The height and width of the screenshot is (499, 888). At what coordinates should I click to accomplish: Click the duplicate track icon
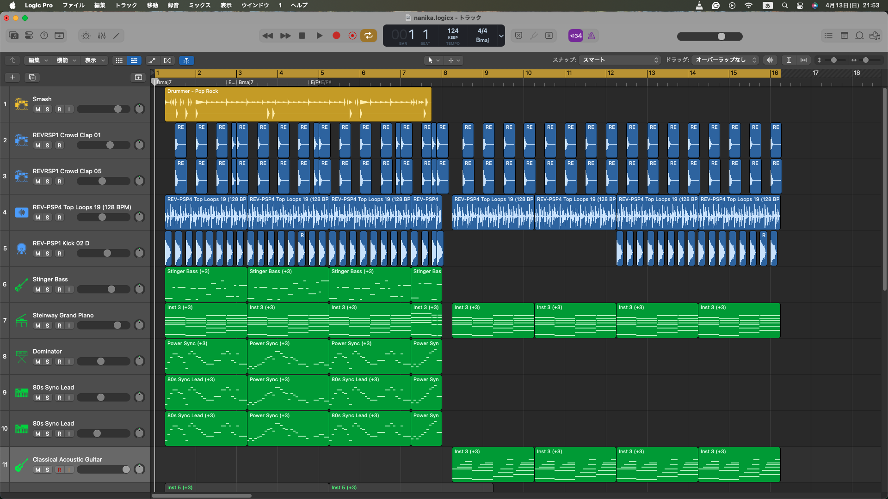tap(32, 77)
